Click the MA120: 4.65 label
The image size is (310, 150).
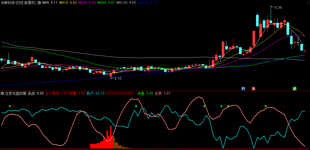coord(126,3)
